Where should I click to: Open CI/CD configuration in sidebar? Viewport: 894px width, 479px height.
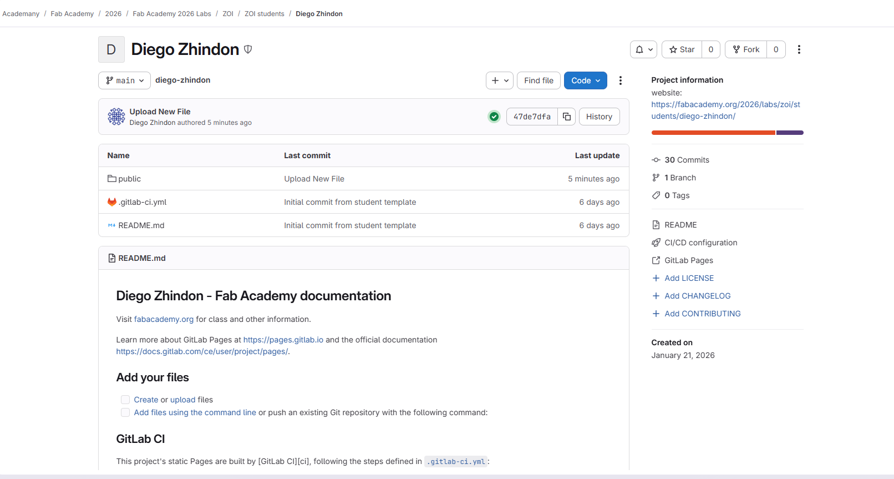[701, 243]
